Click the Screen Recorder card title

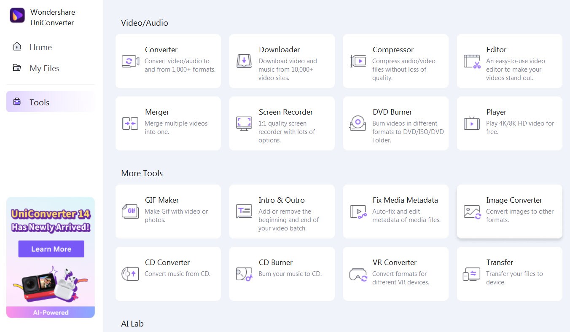click(286, 112)
